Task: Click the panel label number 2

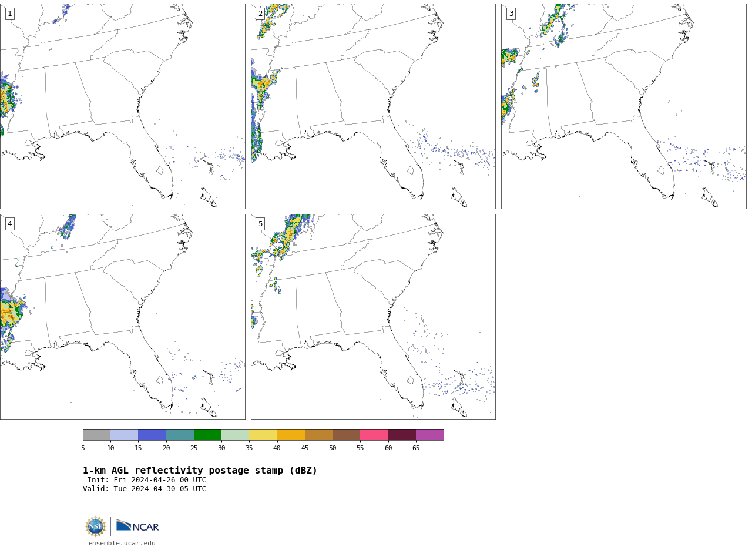Action: (260, 14)
